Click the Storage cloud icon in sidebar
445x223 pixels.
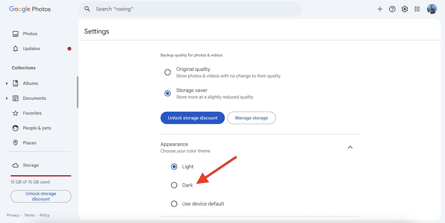[16, 165]
